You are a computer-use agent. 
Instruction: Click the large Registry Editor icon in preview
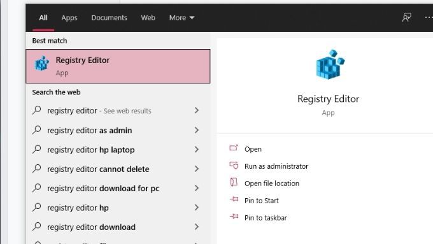(330, 64)
